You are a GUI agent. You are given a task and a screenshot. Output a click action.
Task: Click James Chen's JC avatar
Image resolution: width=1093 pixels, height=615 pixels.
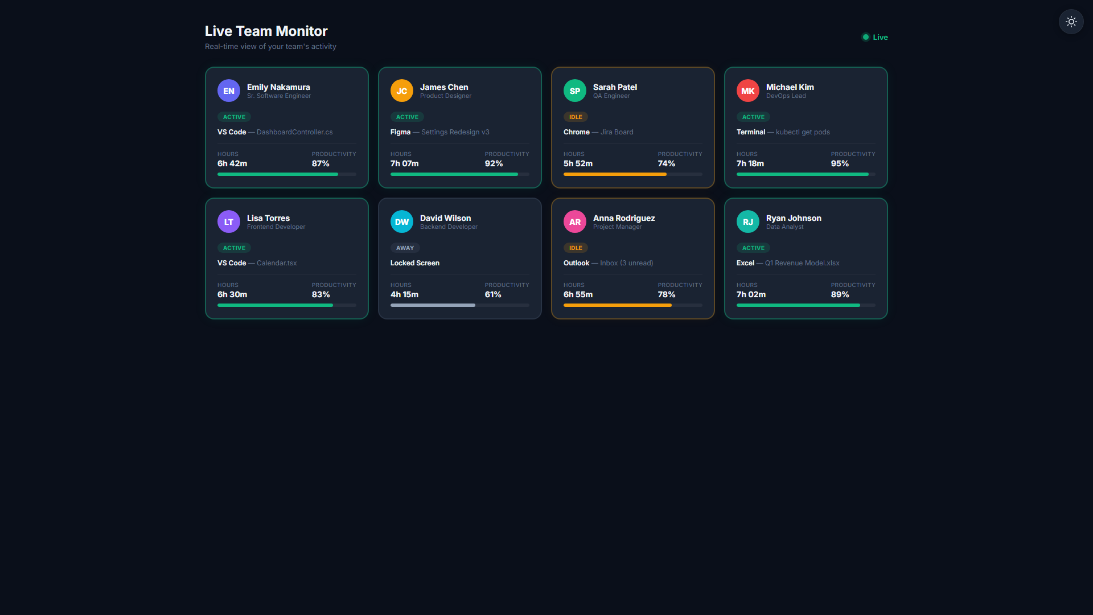pos(402,91)
